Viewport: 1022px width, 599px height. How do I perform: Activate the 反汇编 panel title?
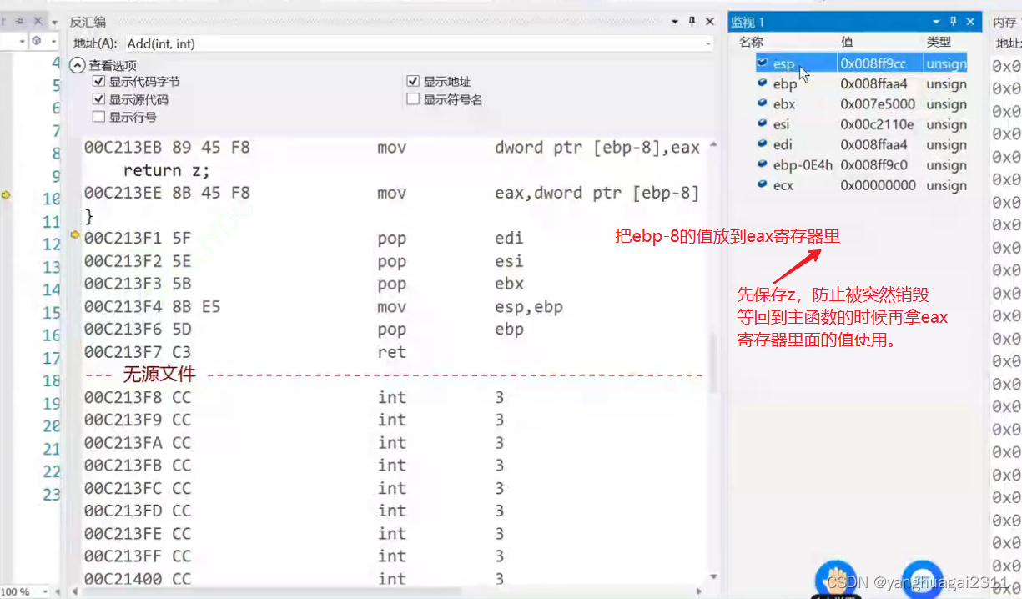click(88, 23)
